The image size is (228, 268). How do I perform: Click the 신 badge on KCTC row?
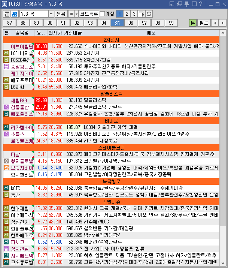6,188
